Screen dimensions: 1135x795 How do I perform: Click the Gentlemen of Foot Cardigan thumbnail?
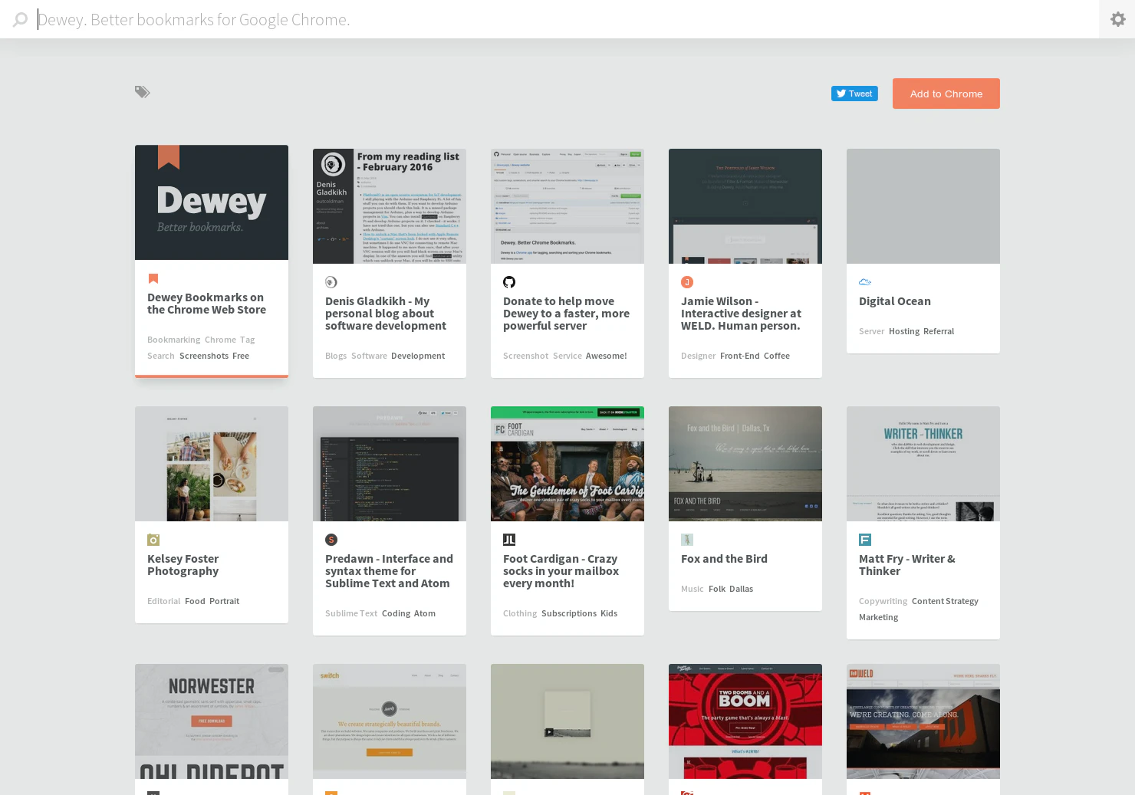[567, 464]
